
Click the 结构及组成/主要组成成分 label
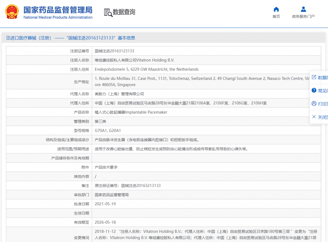(68, 140)
